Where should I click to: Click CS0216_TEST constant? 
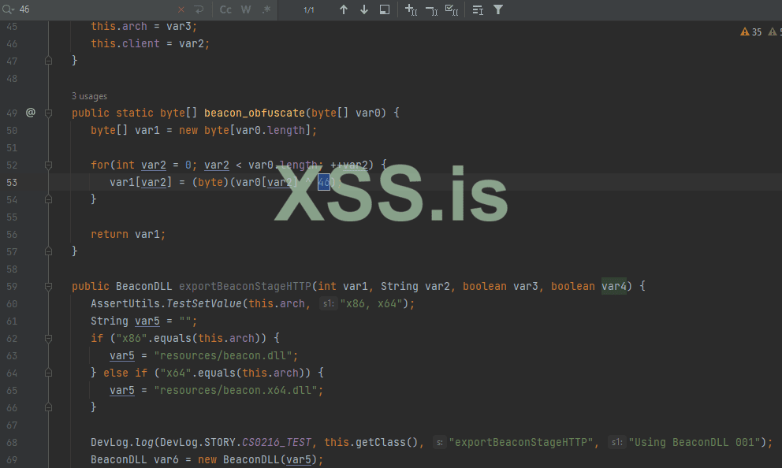coord(276,443)
